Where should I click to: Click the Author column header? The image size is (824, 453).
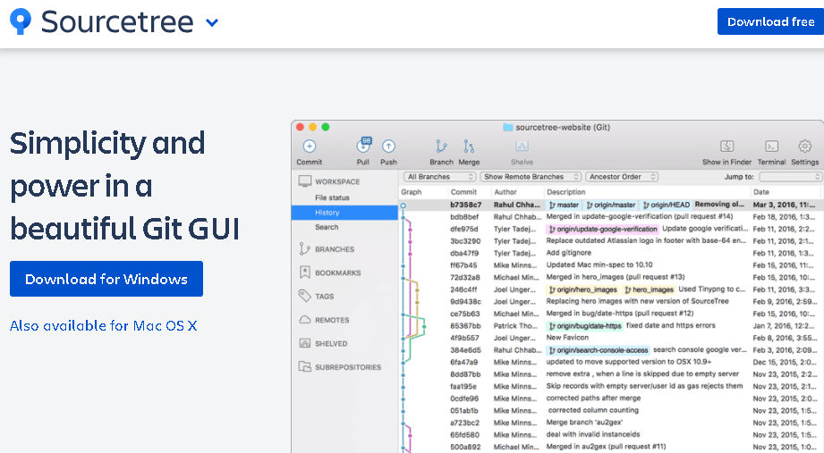(x=505, y=192)
